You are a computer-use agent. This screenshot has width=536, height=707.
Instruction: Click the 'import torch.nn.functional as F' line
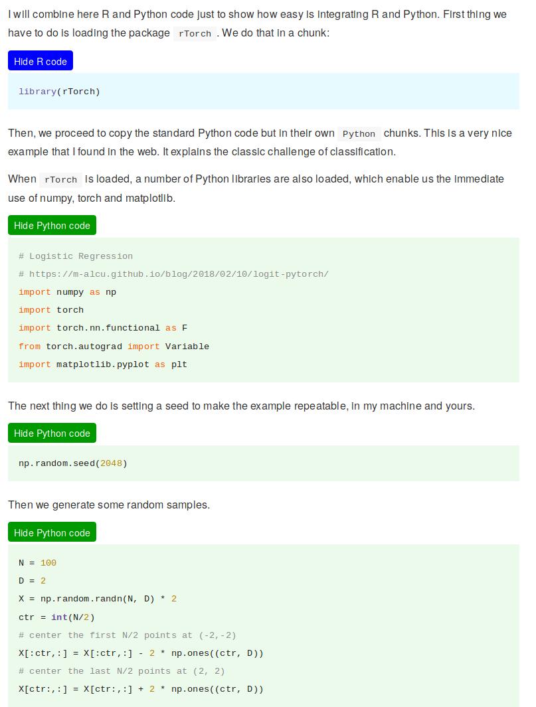(103, 328)
